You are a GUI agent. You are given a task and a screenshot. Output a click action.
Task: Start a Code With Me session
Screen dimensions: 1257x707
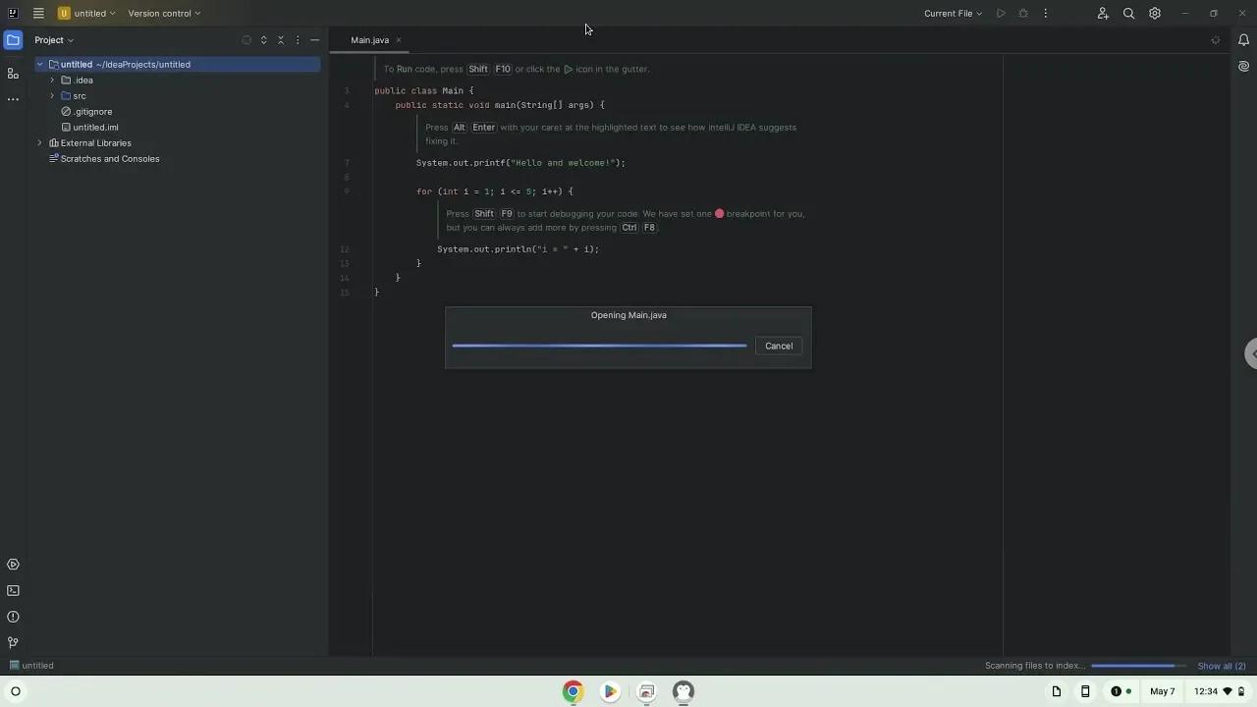[1102, 13]
